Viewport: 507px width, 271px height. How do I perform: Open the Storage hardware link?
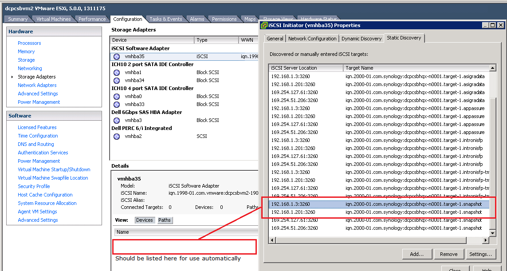coord(26,60)
